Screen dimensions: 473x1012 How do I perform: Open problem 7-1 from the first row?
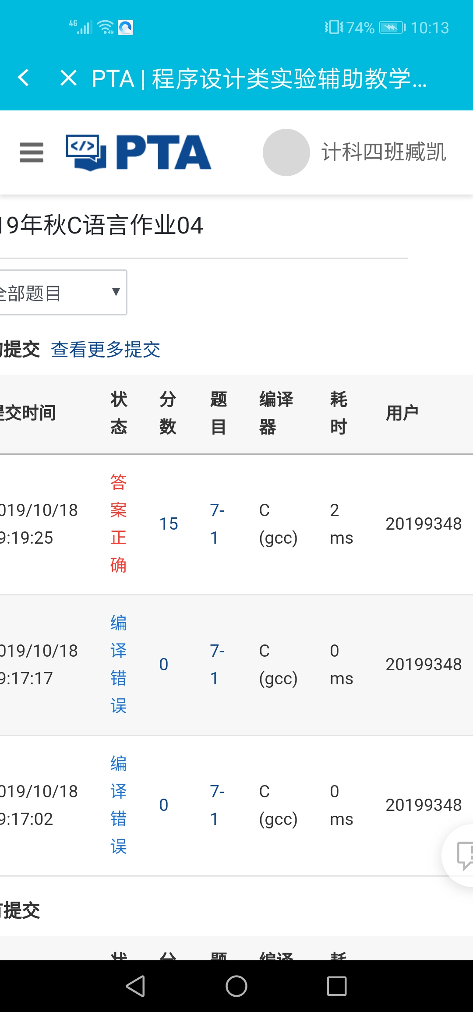(217, 524)
